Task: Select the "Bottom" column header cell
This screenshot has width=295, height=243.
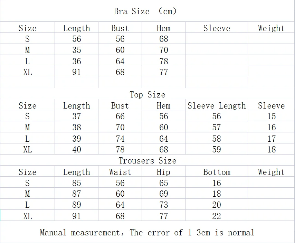Action: coord(217,172)
